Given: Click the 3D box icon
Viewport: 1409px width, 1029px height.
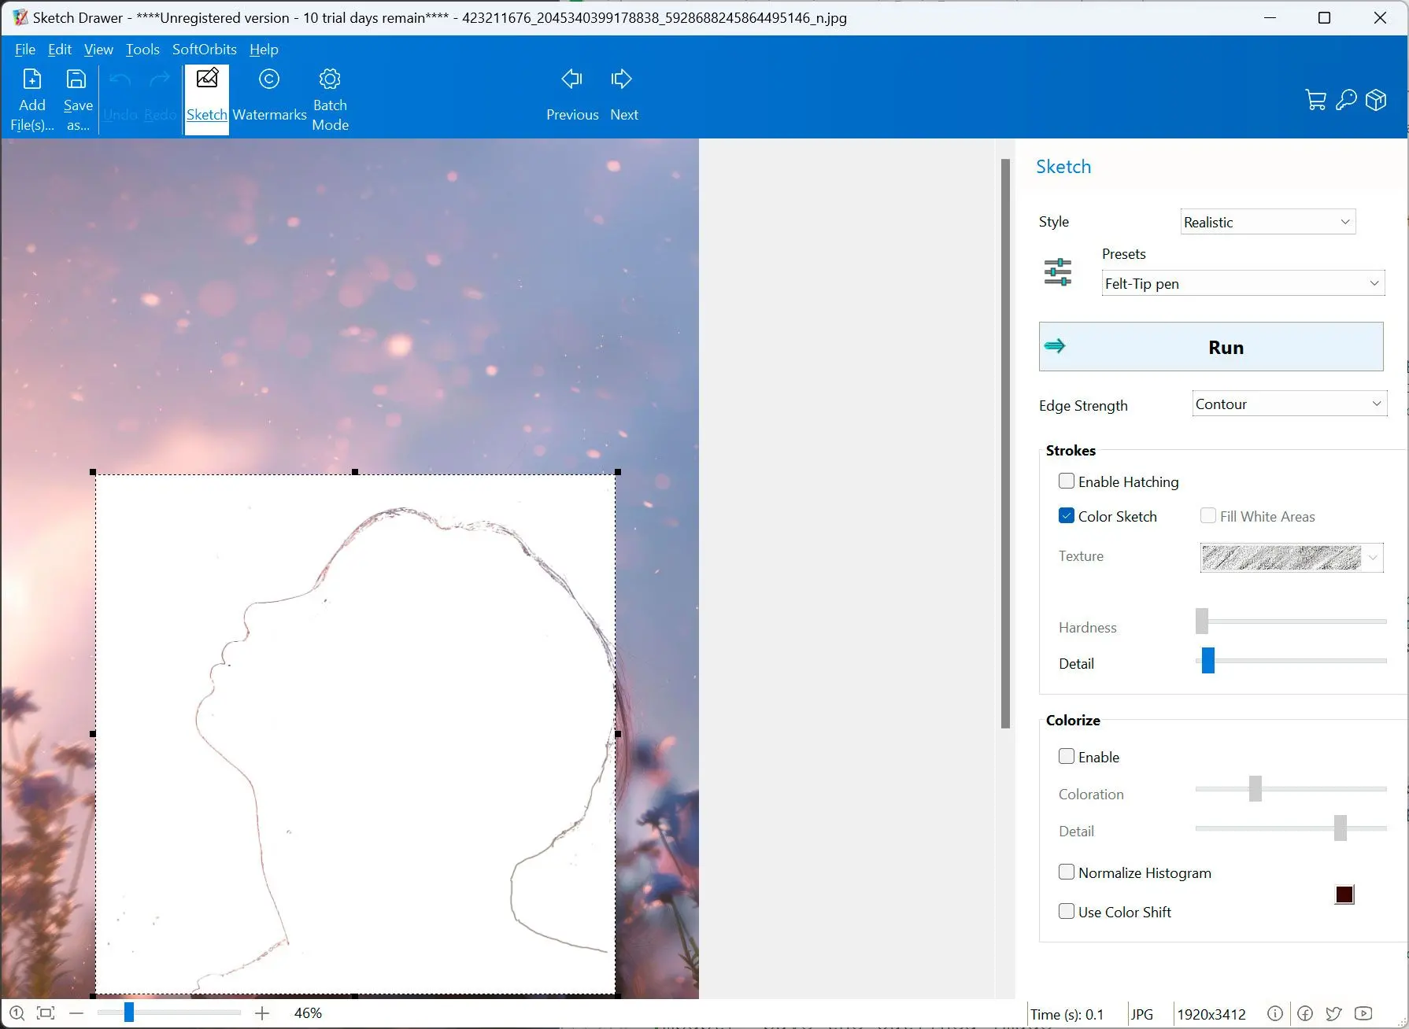Looking at the screenshot, I should [x=1376, y=100].
